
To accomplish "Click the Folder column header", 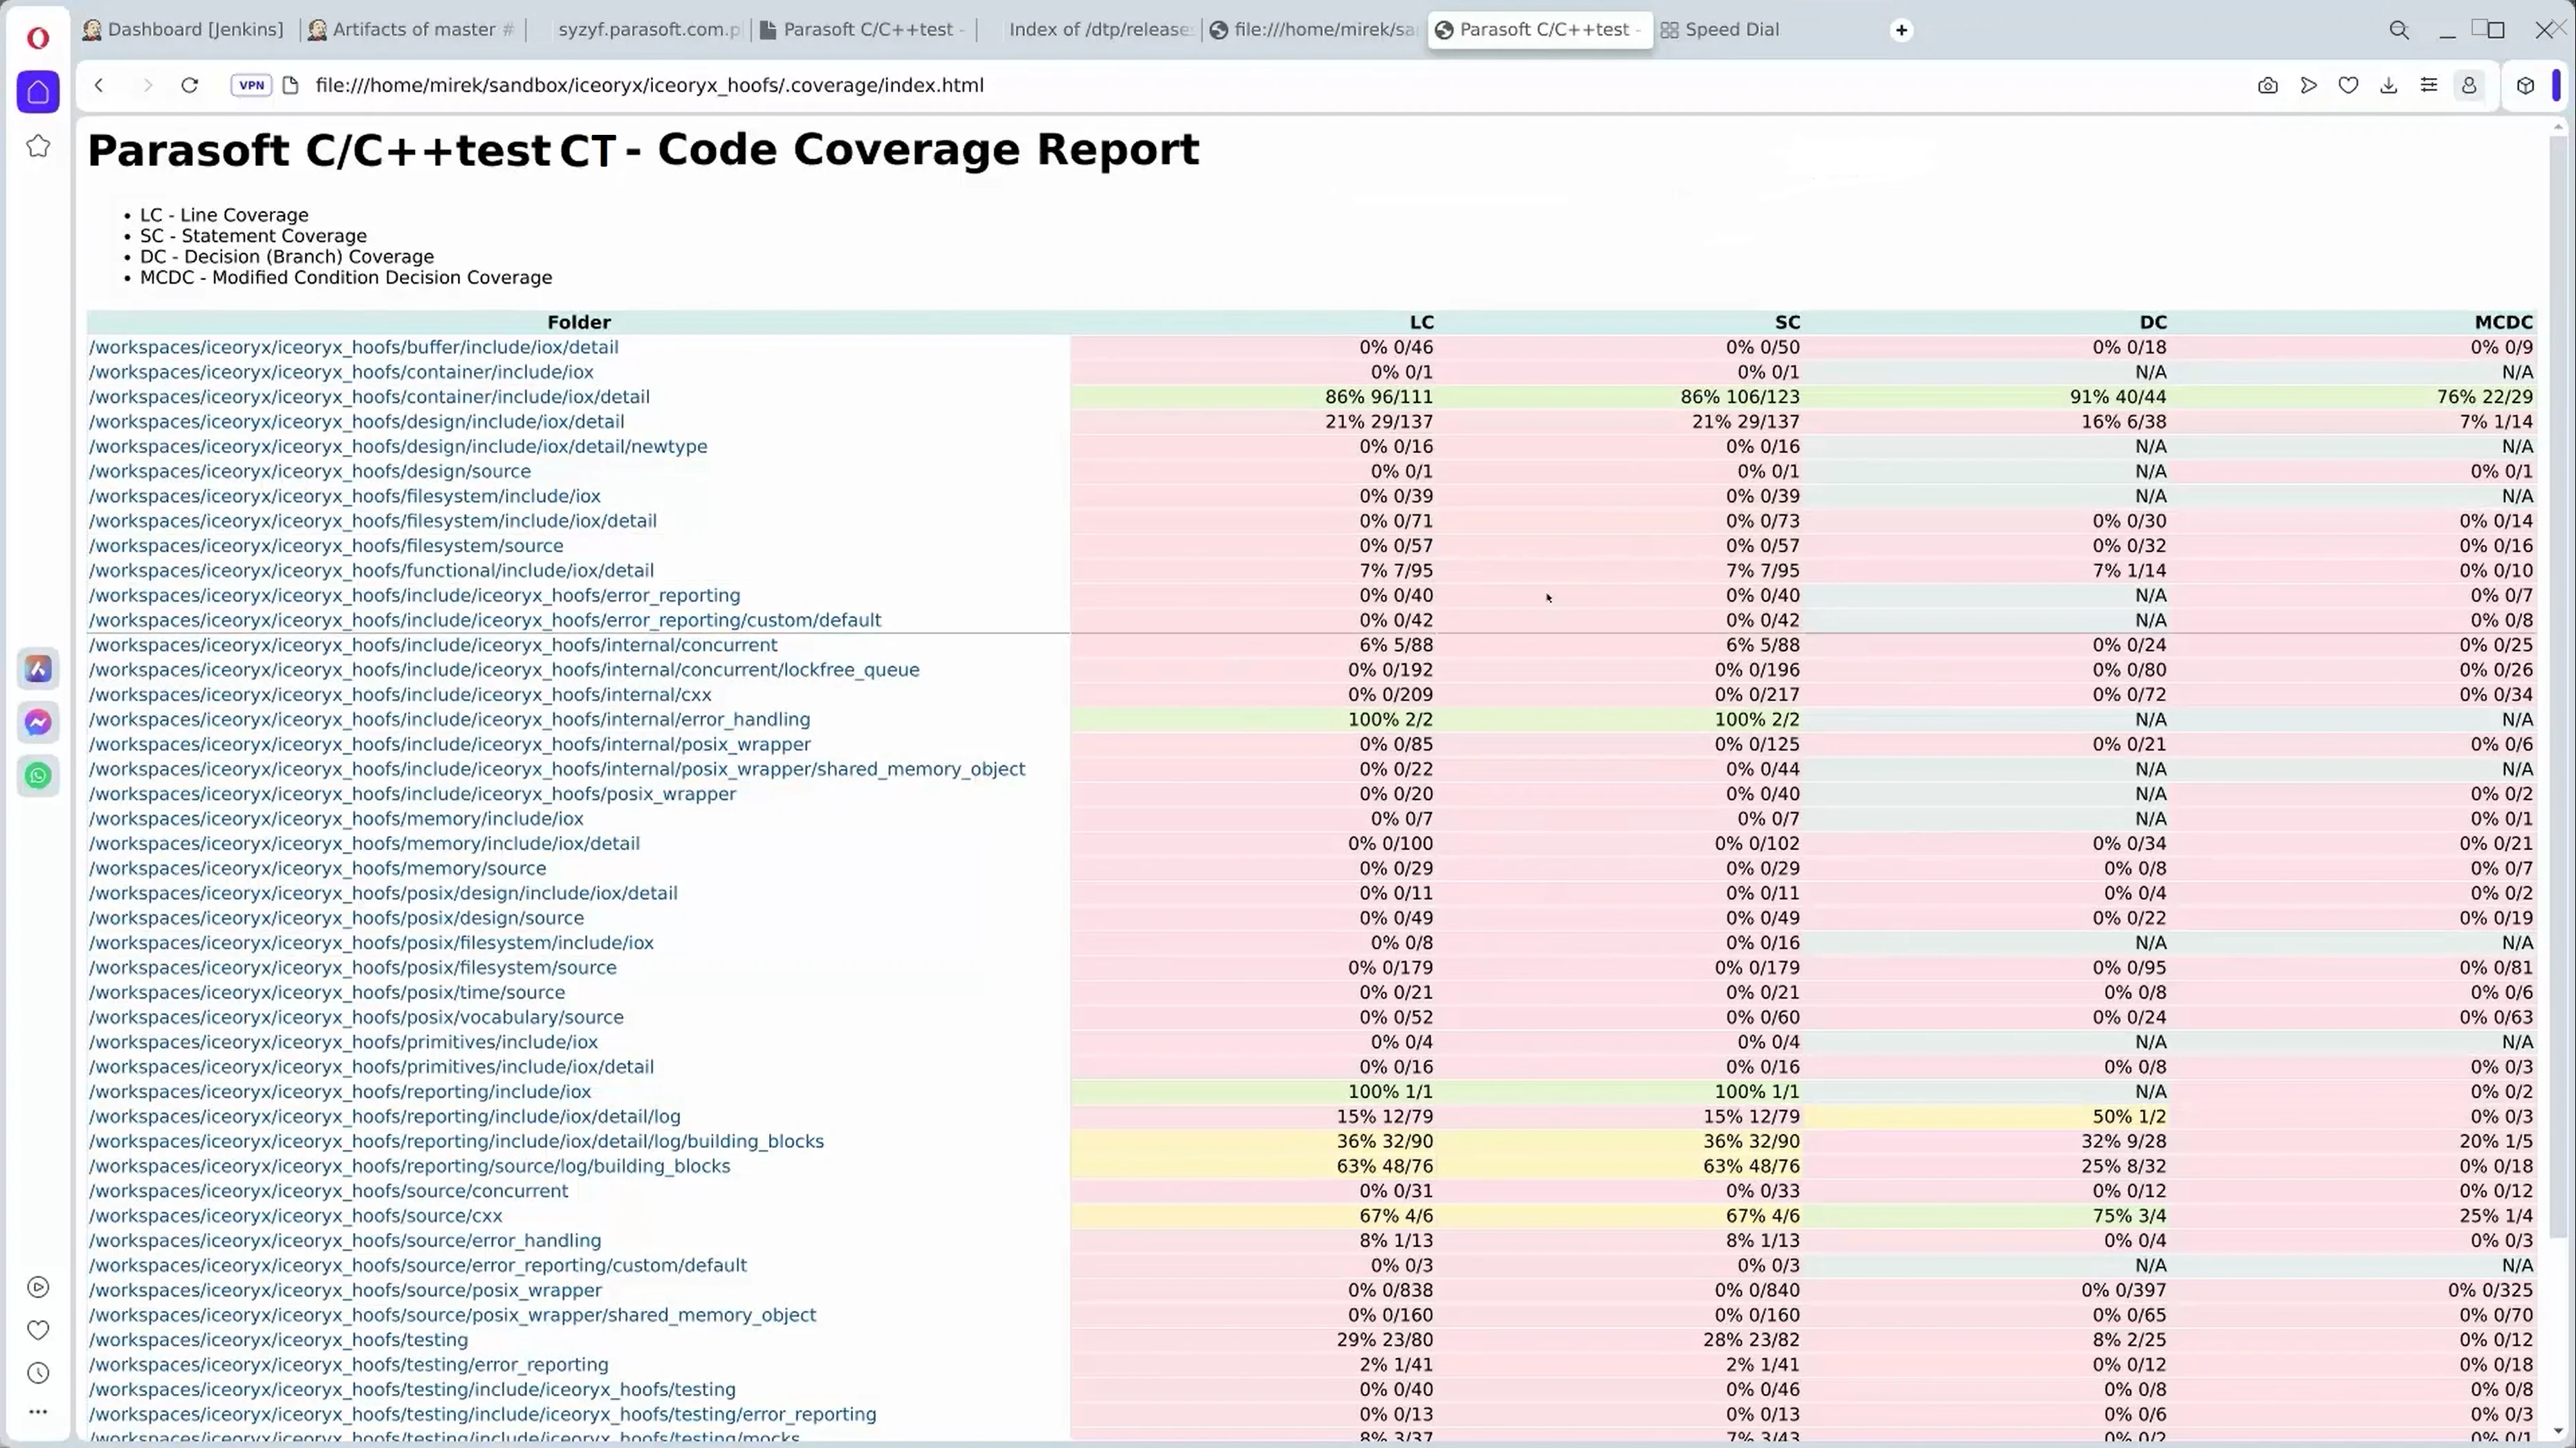I will (578, 322).
